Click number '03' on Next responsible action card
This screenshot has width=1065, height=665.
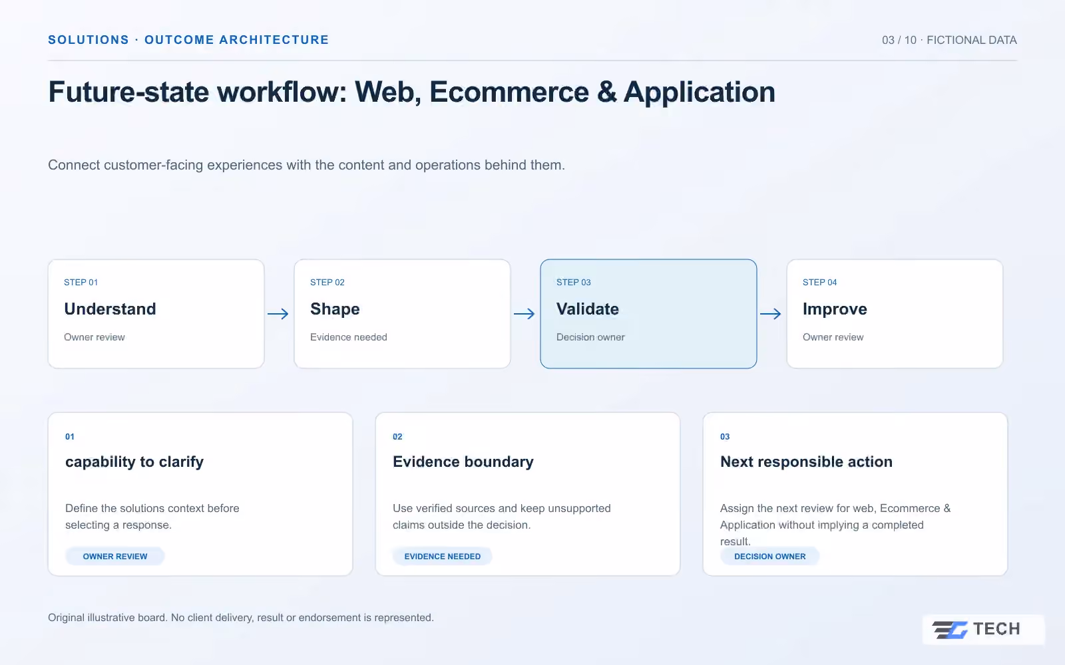(725, 437)
